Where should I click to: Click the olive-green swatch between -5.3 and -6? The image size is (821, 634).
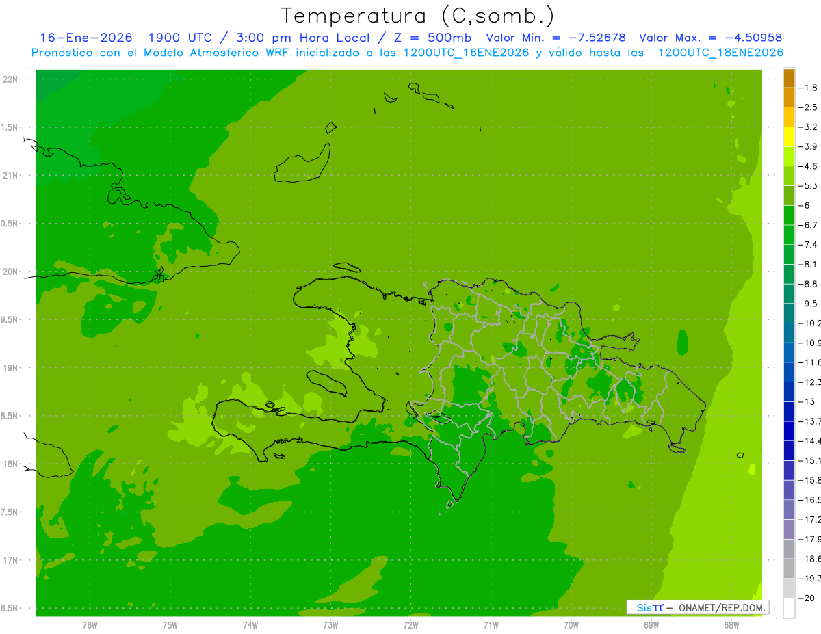(x=789, y=196)
